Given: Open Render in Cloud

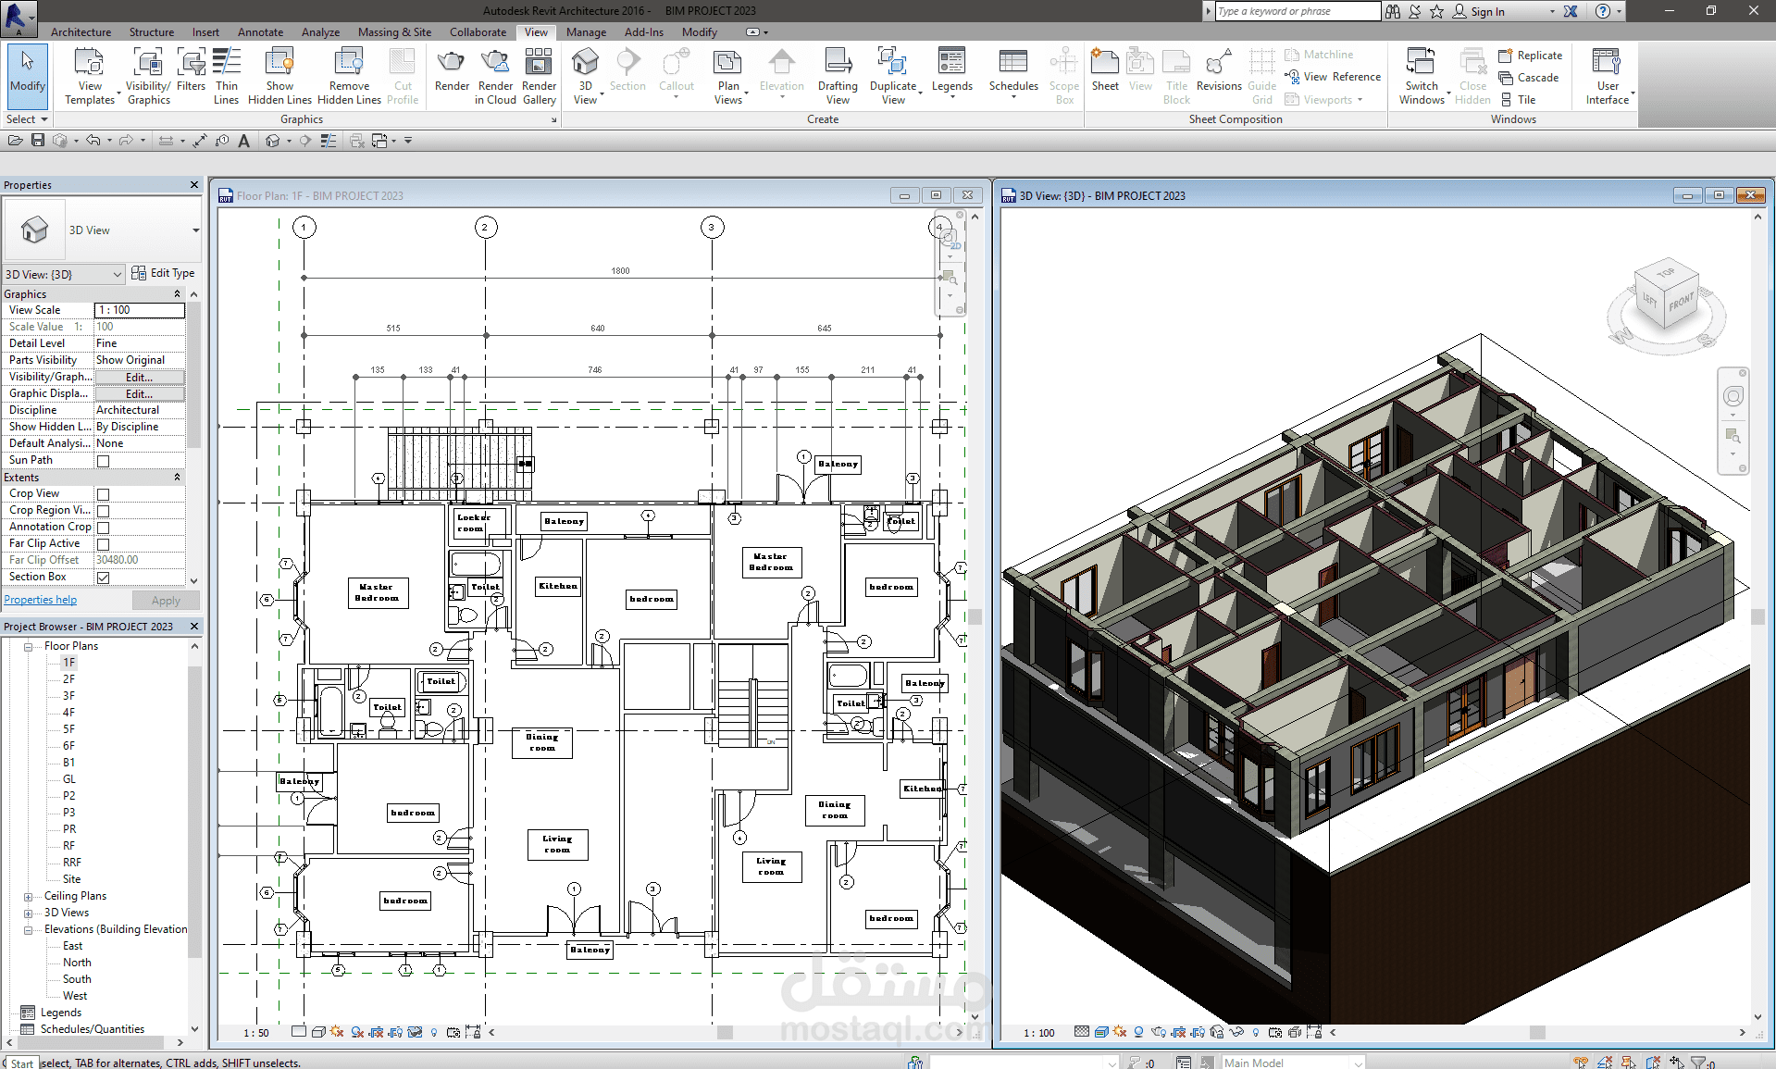Looking at the screenshot, I should [495, 76].
